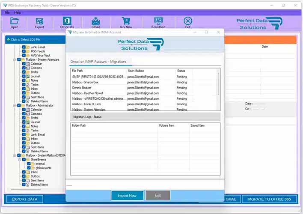Image resolution: width=303 pixels, height=214 pixels.
Task: Open the File menu
Action: 7,12
